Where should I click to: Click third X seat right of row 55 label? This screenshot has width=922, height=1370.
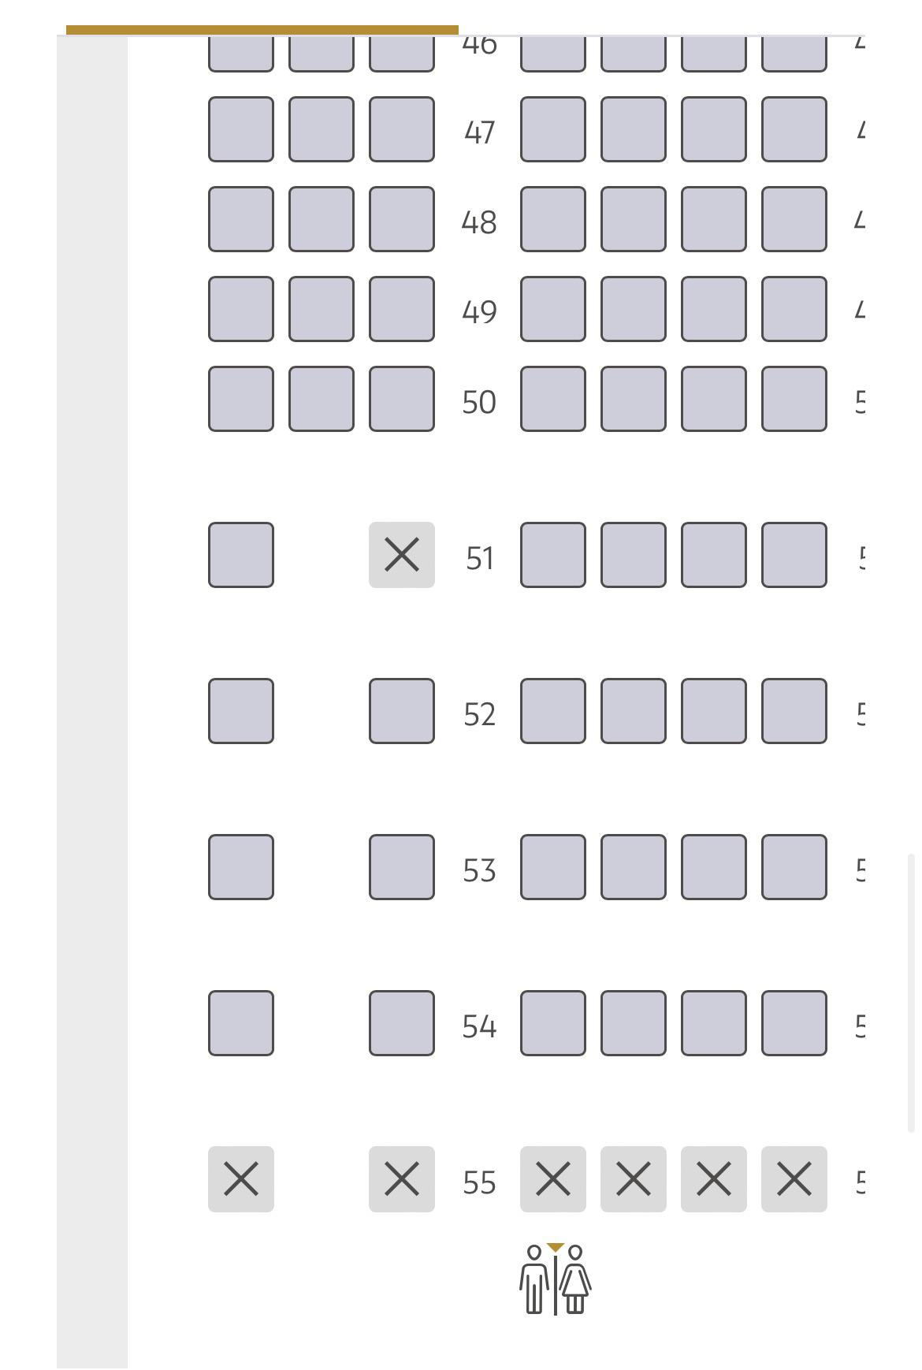pos(713,1179)
